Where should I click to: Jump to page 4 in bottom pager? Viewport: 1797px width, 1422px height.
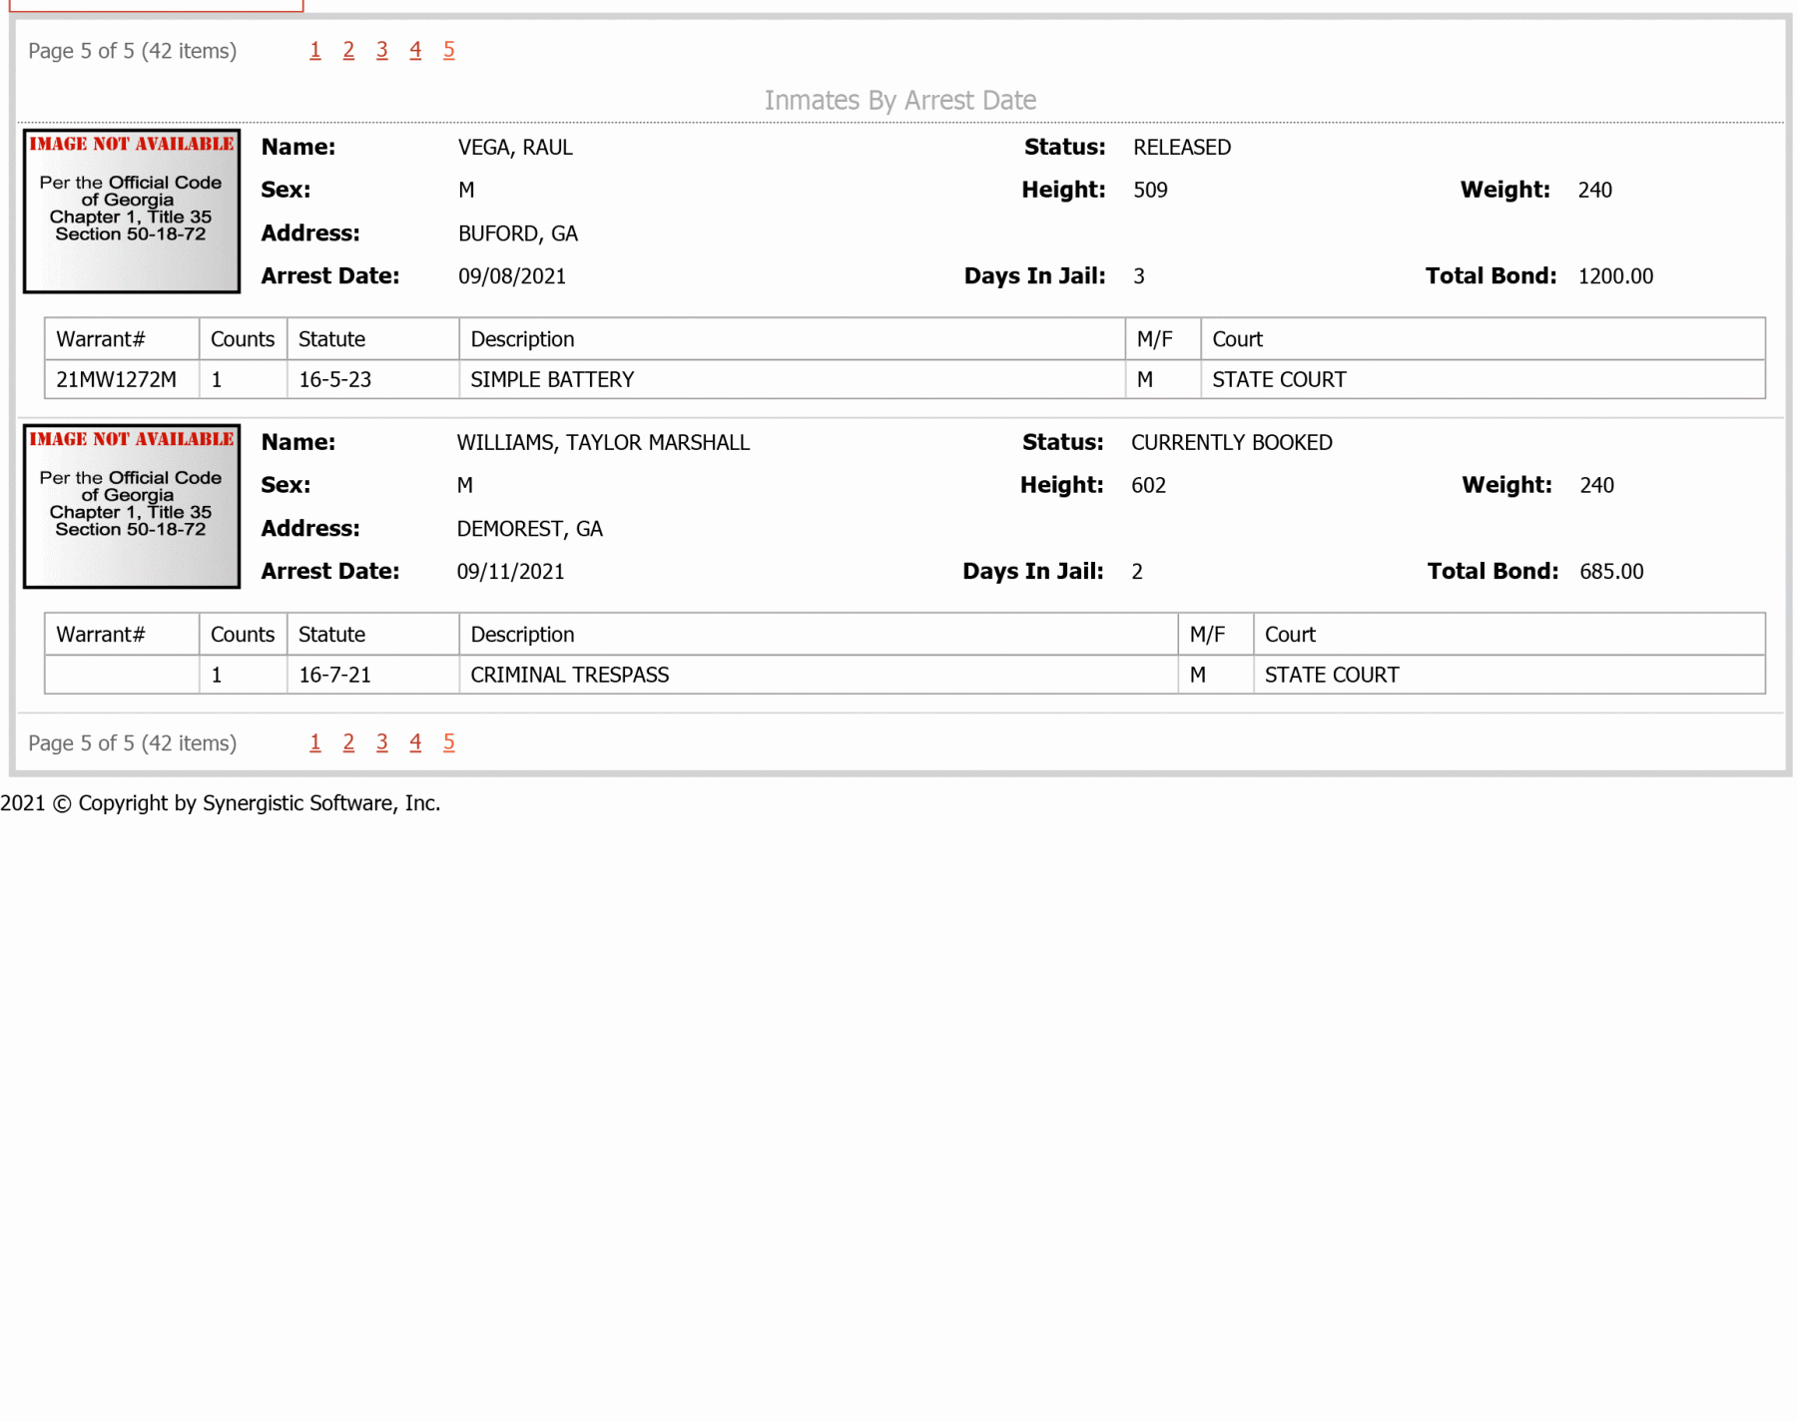415,742
